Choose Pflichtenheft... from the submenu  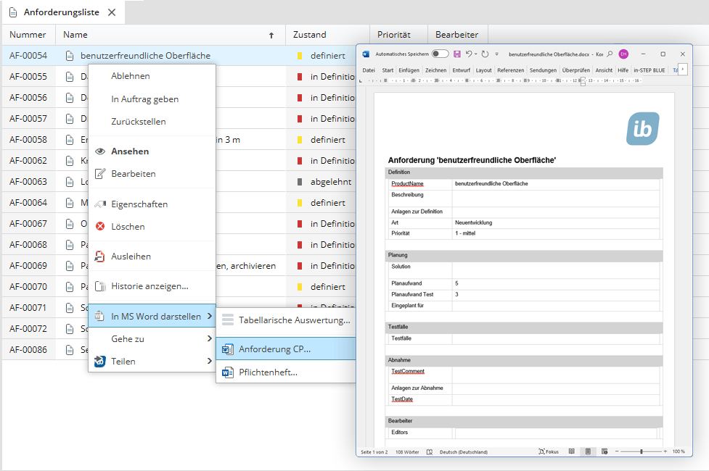pos(268,372)
